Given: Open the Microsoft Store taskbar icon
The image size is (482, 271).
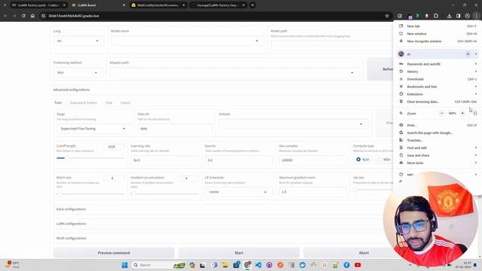Looking at the screenshot, I should click(x=236, y=265).
